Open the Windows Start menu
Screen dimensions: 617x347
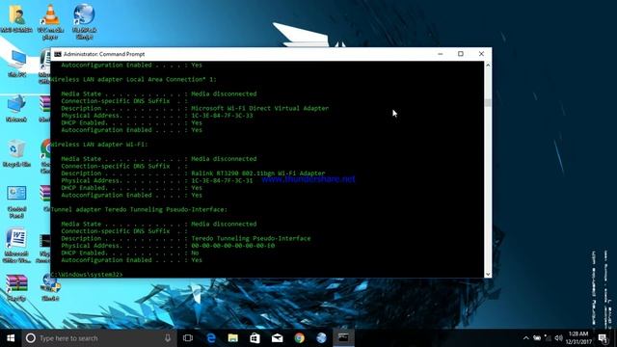click(11, 338)
